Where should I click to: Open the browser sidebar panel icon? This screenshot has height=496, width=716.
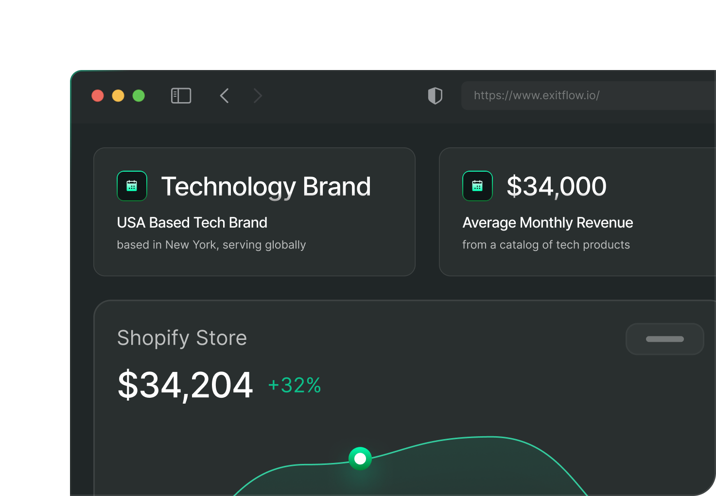click(x=181, y=95)
